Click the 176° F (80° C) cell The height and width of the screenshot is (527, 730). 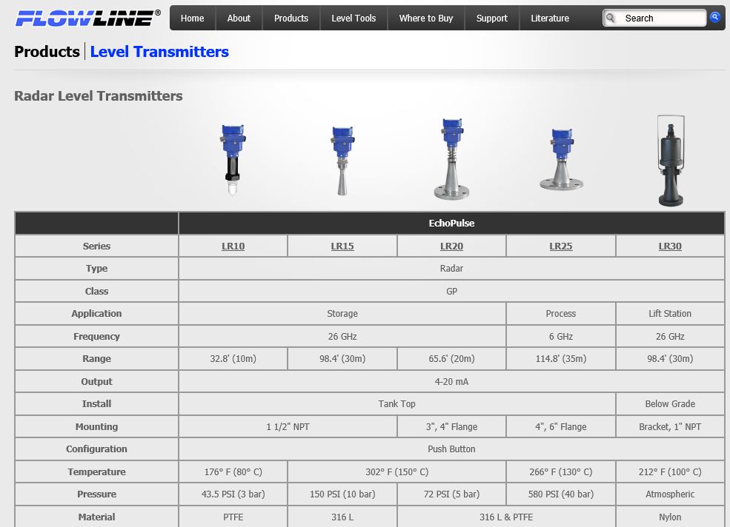coord(233,471)
